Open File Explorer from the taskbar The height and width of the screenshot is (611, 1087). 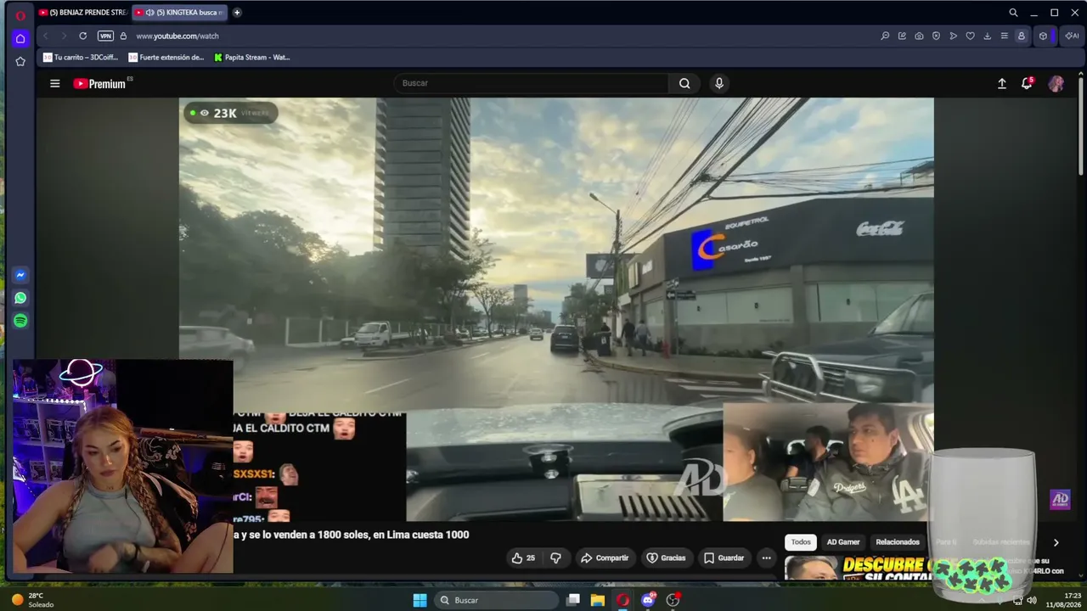(598, 600)
